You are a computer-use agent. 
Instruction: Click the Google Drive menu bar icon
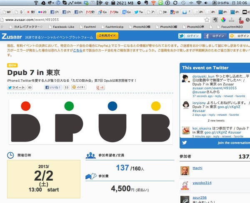(x=43, y=3)
